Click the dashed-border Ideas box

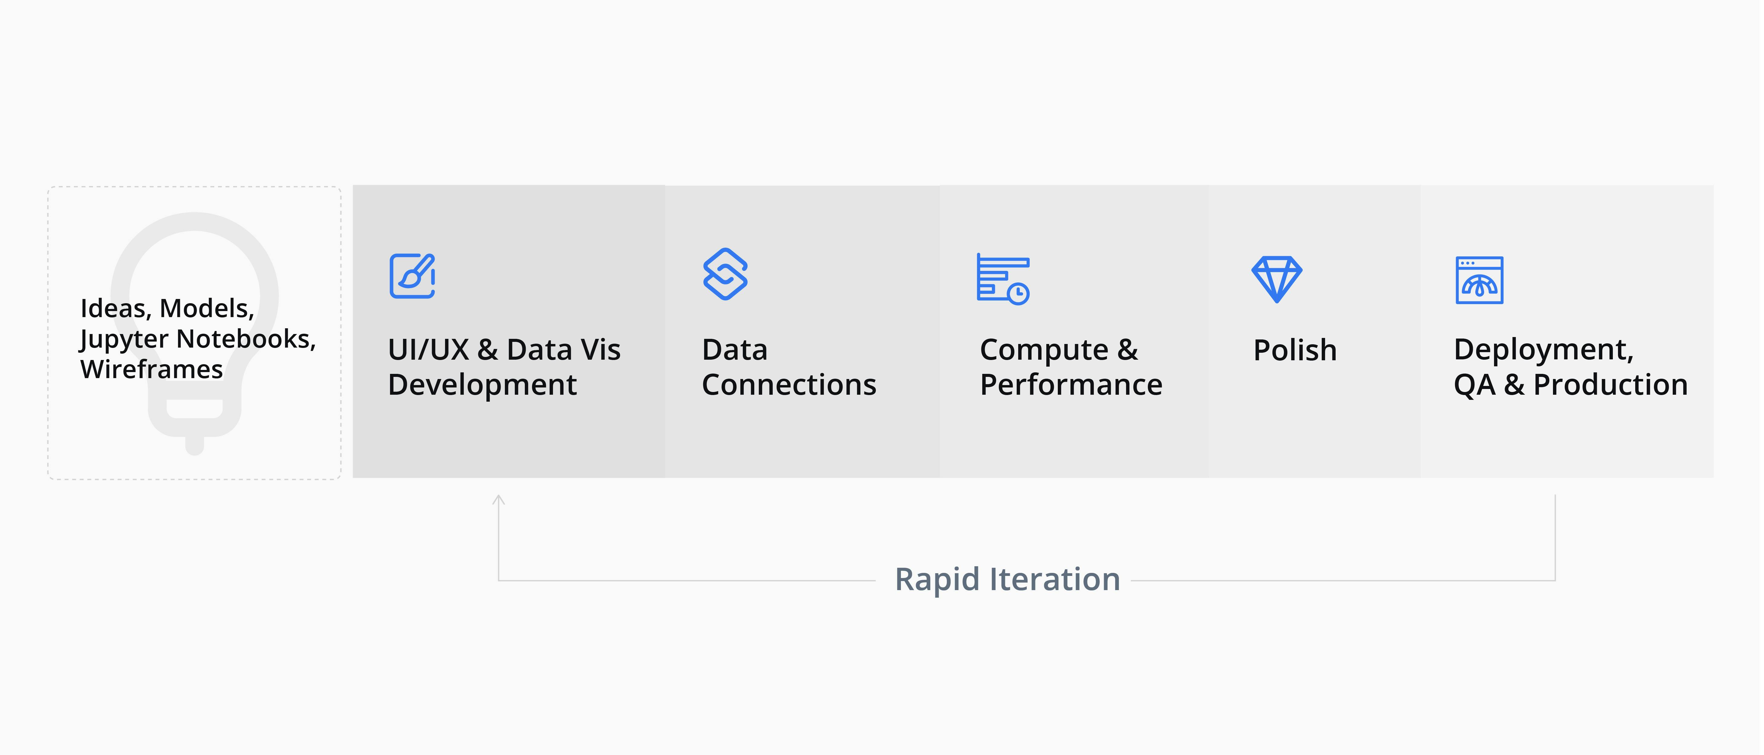[x=194, y=333]
